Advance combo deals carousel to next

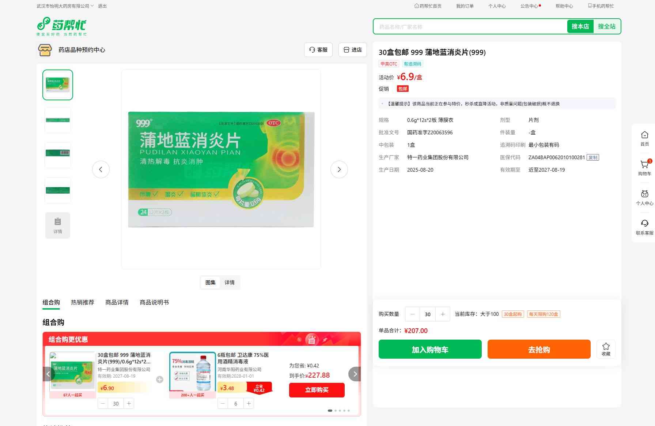click(x=355, y=374)
